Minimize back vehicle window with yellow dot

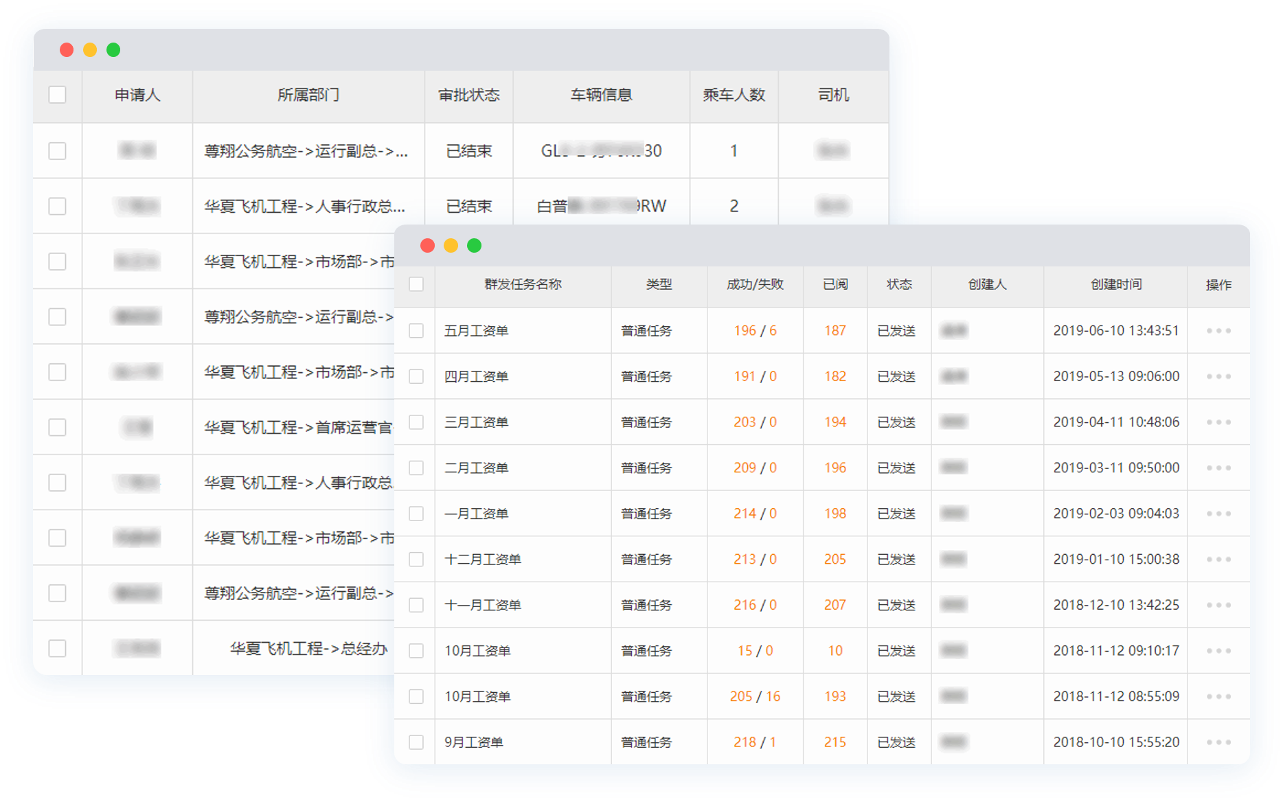coord(90,49)
